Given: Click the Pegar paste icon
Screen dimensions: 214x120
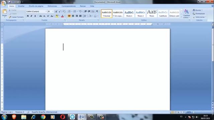Looking at the screenshot, I should pos(4,12).
